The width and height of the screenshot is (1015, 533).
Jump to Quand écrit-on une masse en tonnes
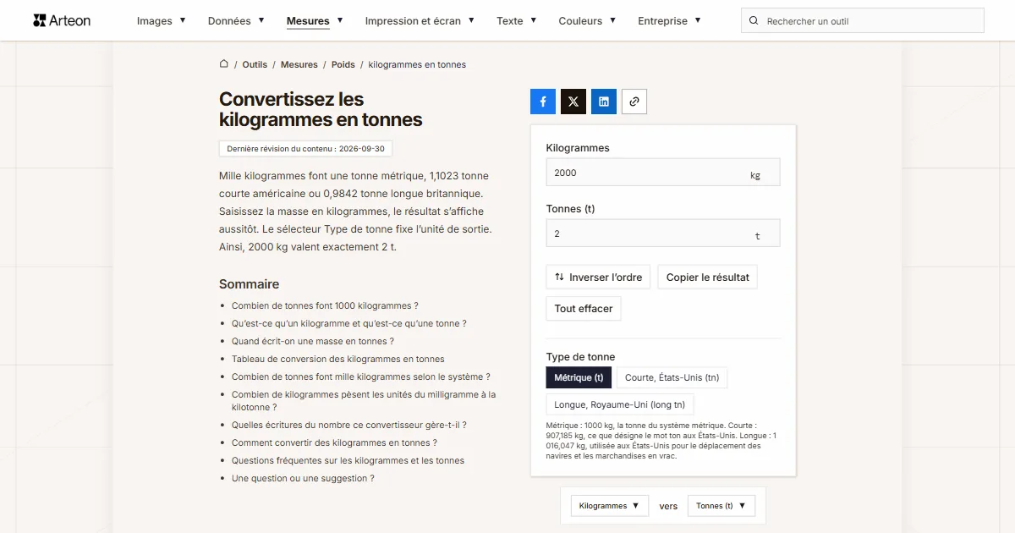(313, 342)
